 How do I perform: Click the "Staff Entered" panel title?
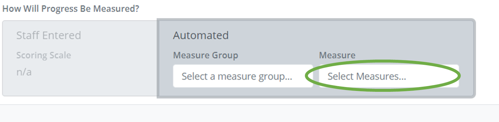click(49, 35)
